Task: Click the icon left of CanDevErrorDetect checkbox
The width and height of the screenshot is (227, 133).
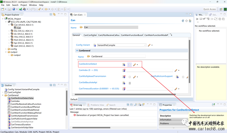Action: point(124,65)
